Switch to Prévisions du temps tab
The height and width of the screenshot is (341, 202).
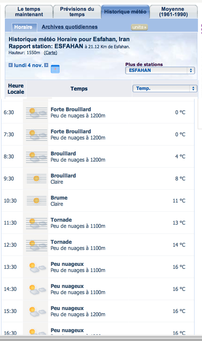tap(77, 12)
